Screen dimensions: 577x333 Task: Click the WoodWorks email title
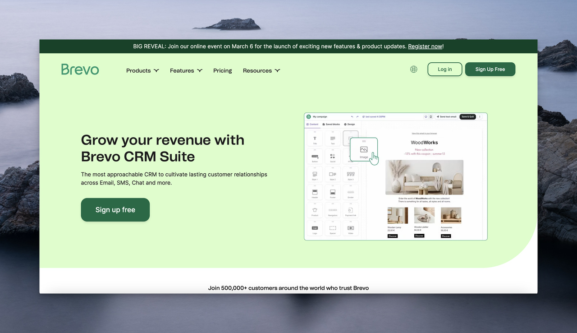425,143
